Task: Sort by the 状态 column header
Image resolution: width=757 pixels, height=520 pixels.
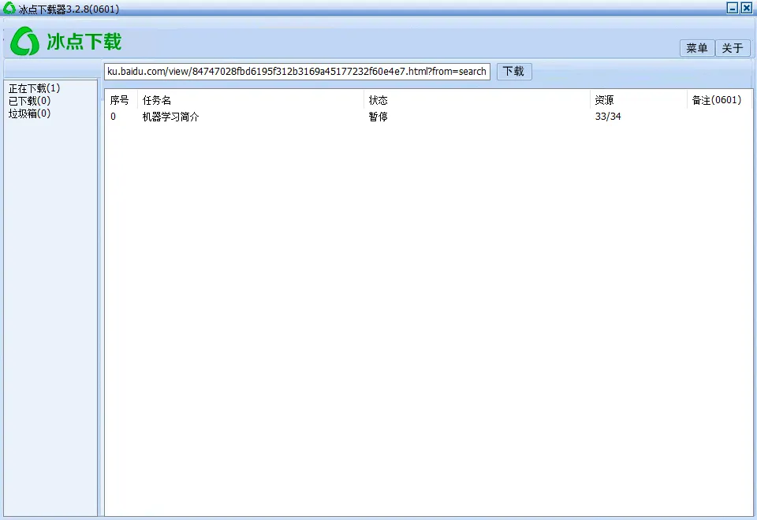Action: 378,100
